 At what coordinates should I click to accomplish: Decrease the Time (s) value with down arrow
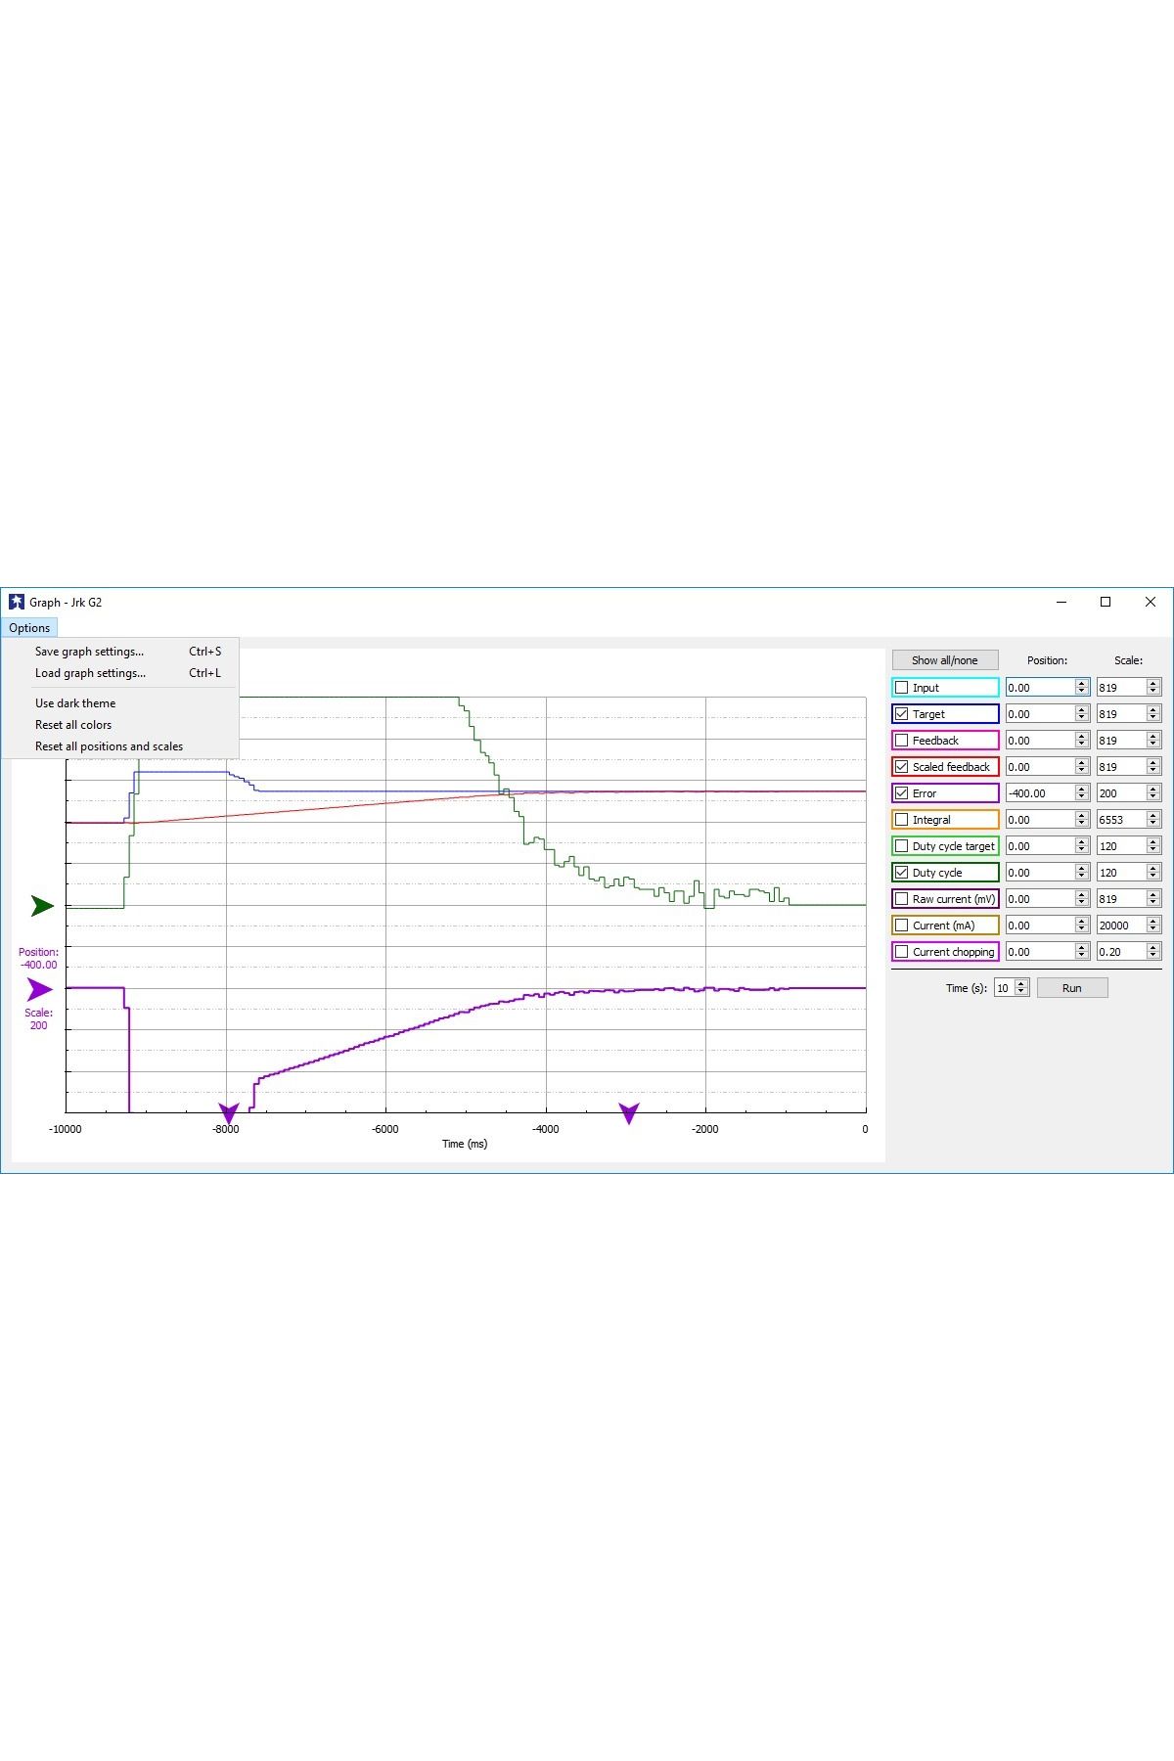point(1021,992)
